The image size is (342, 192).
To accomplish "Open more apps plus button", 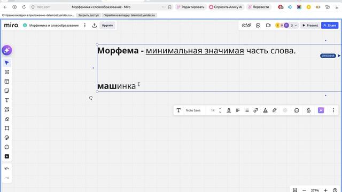I will click(7, 156).
